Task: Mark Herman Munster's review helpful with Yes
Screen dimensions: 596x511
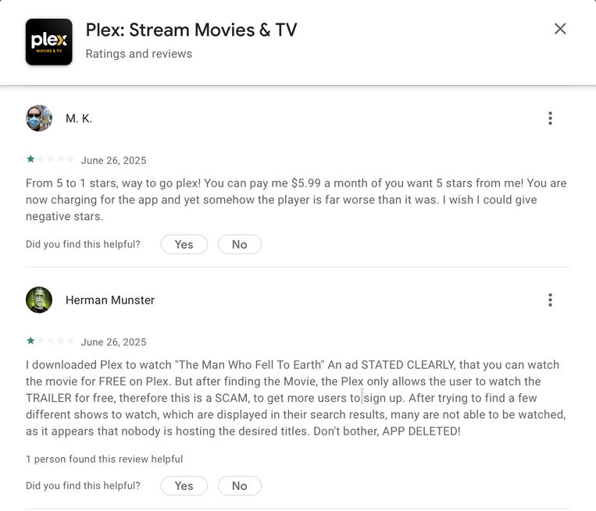Action: click(184, 485)
